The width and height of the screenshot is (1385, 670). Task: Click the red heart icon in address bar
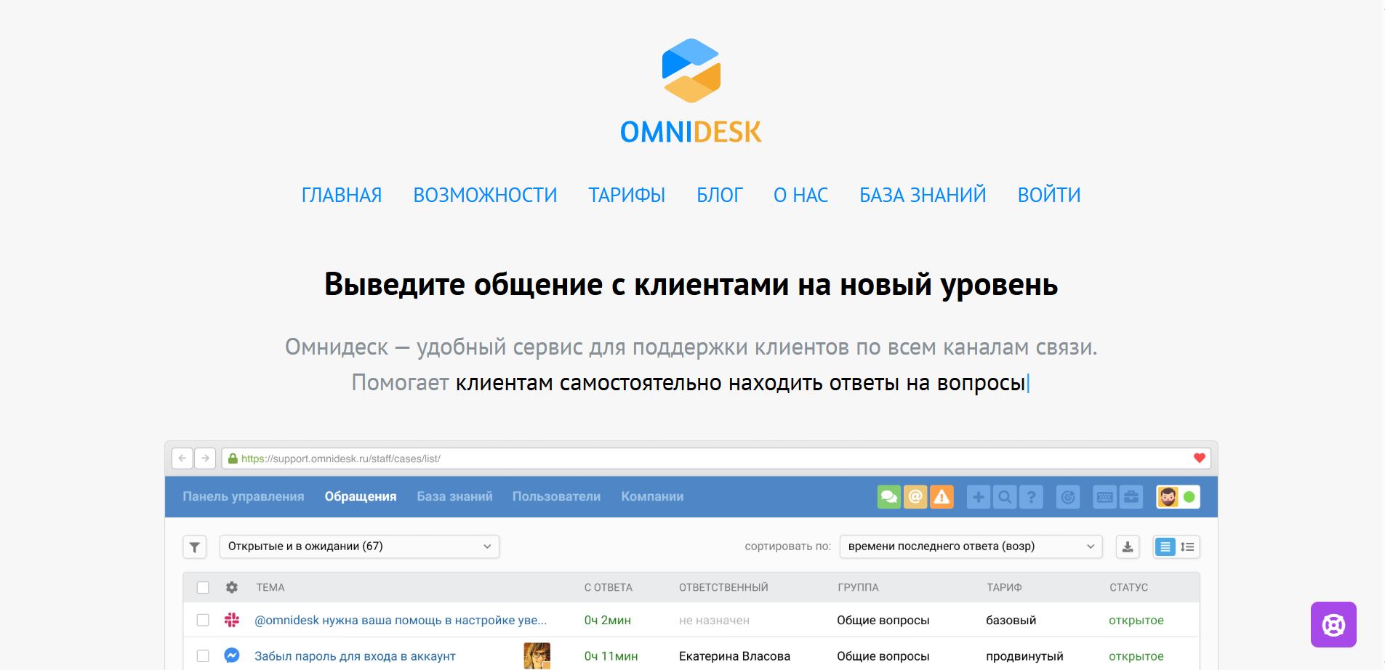(x=1200, y=458)
